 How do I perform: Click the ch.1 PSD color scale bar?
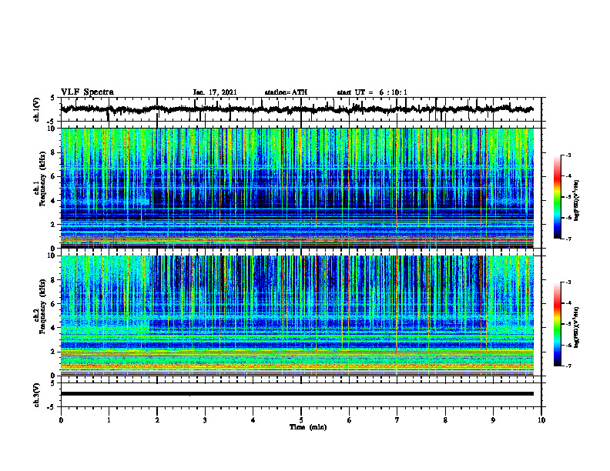pos(557,197)
